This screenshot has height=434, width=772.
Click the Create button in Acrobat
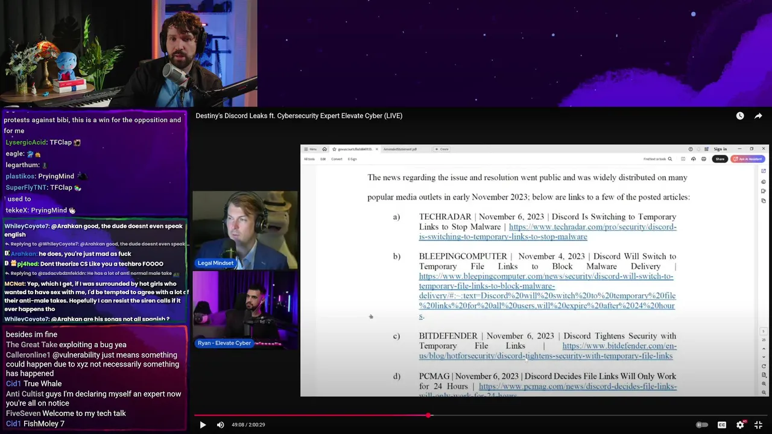pyautogui.click(x=442, y=149)
